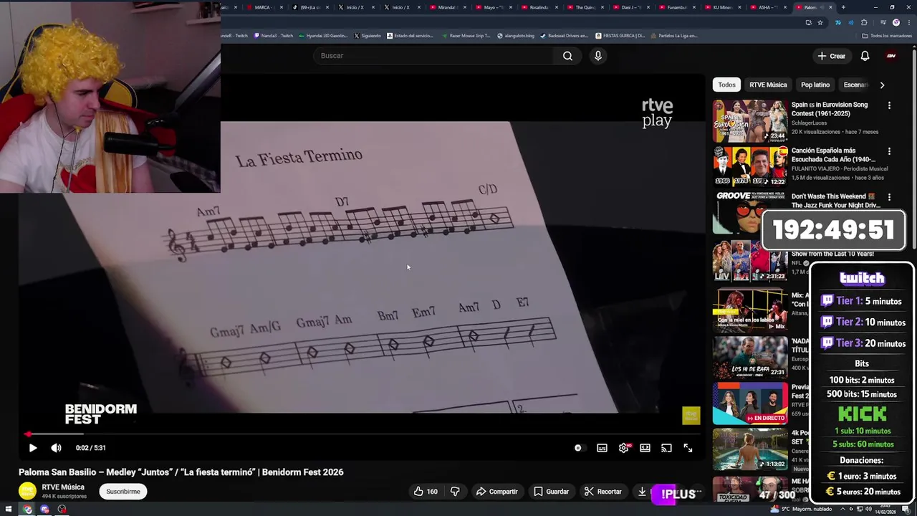
Task: Play the Paloma San Basilio video
Action: [x=33, y=448]
